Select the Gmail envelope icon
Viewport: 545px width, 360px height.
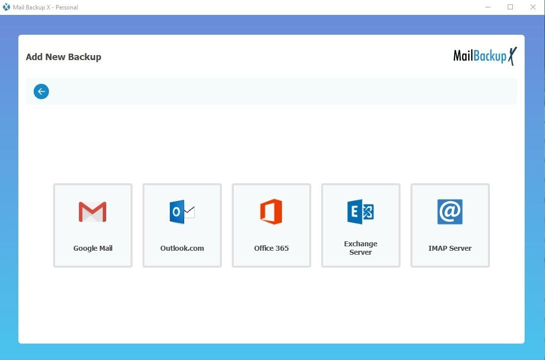tap(92, 212)
